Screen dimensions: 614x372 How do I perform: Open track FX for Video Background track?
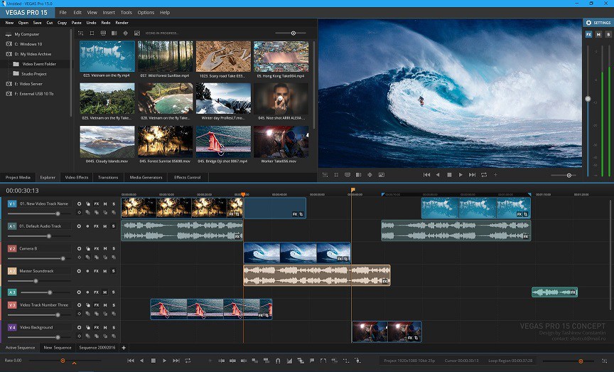point(97,327)
